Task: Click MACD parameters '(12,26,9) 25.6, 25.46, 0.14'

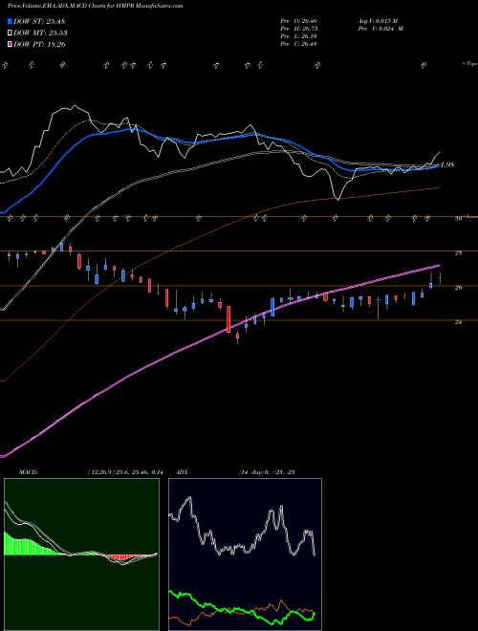Action: (x=124, y=472)
